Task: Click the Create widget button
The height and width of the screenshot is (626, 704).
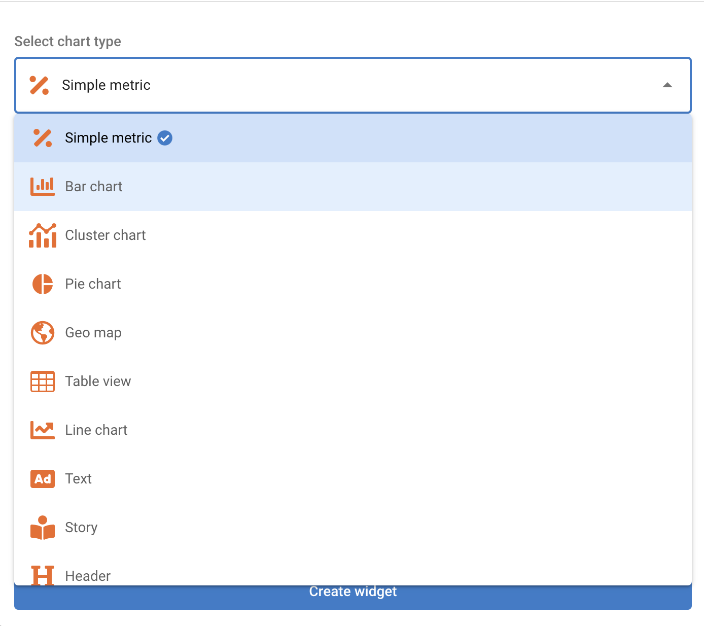Action: [x=353, y=597]
